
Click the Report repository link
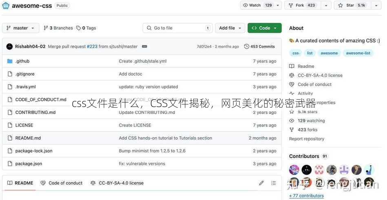(x=307, y=139)
